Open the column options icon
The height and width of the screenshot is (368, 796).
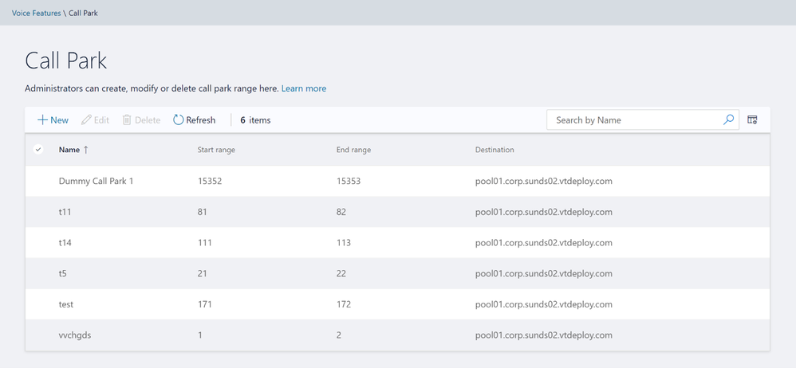752,120
